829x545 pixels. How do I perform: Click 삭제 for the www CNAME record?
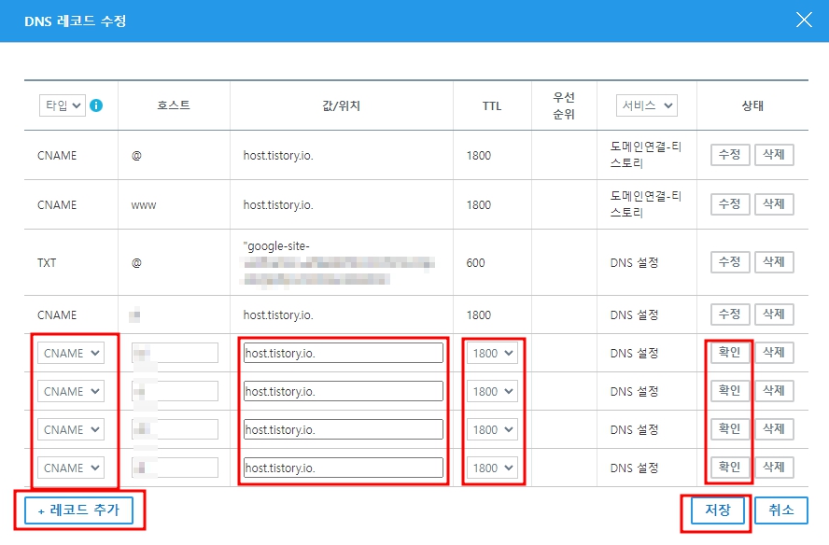pos(775,204)
